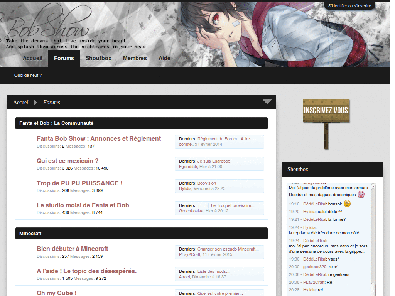This screenshot has width=395, height=296.
Task: Click the message count '16 450'
Action: 102,168
